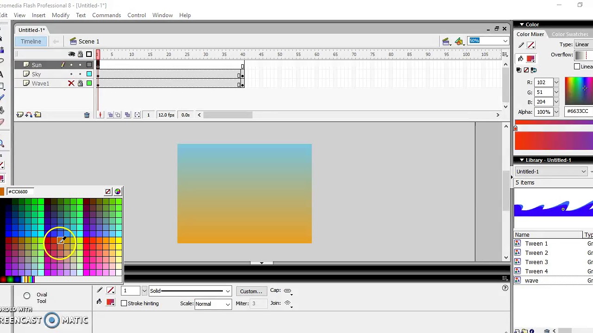The height and width of the screenshot is (333, 593).
Task: Toggle the Show/Hide All Layers eye icon
Action: (71, 54)
